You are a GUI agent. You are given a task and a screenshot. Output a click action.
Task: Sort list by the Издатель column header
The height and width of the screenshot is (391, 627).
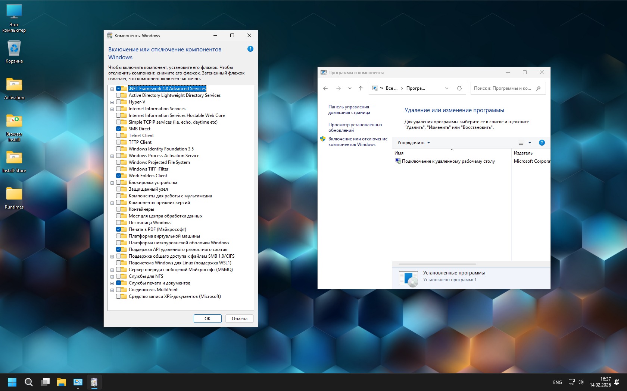pos(523,153)
